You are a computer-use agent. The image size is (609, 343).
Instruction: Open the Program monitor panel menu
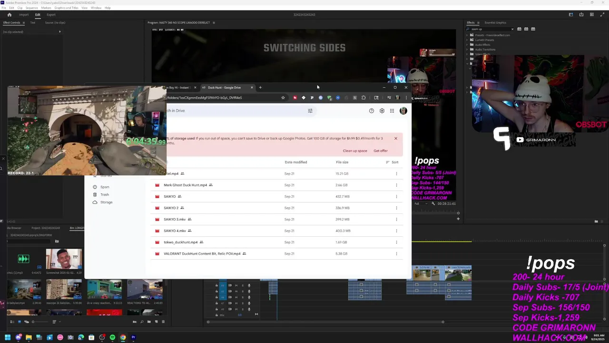pos(214,22)
